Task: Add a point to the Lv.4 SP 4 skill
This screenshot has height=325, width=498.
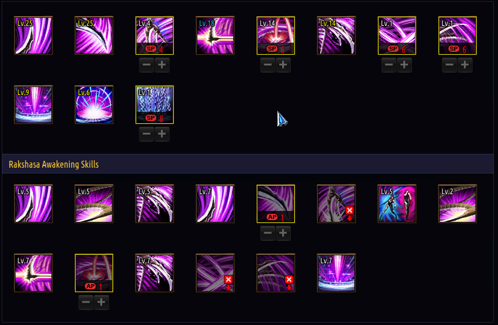Action: coord(162,65)
